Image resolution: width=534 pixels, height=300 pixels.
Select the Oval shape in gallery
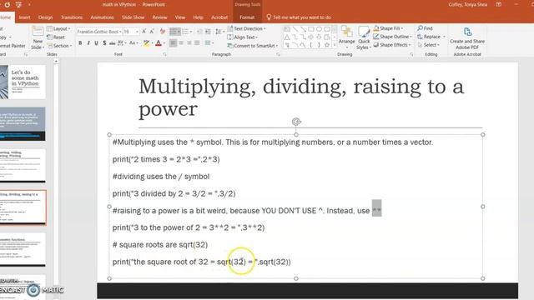click(x=319, y=29)
